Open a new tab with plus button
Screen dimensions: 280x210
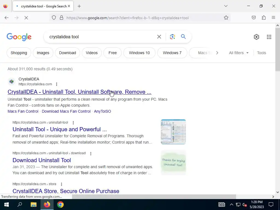[x=79, y=6]
